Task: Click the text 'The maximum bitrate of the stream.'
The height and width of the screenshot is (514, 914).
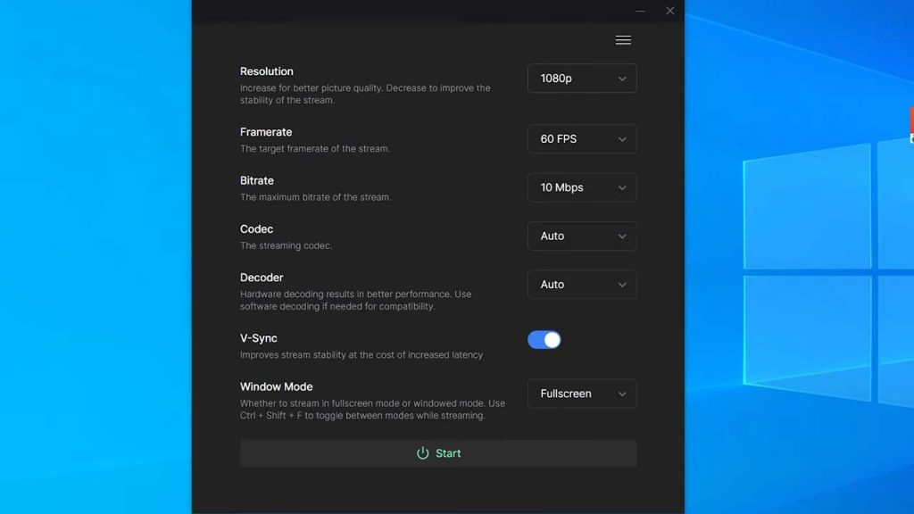Action: click(x=316, y=197)
